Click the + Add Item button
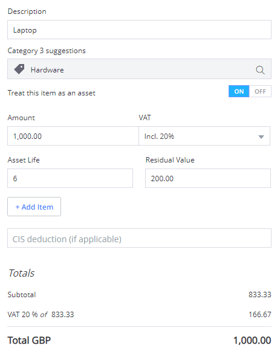Screen dimensions: 280x357 [x=34, y=207]
